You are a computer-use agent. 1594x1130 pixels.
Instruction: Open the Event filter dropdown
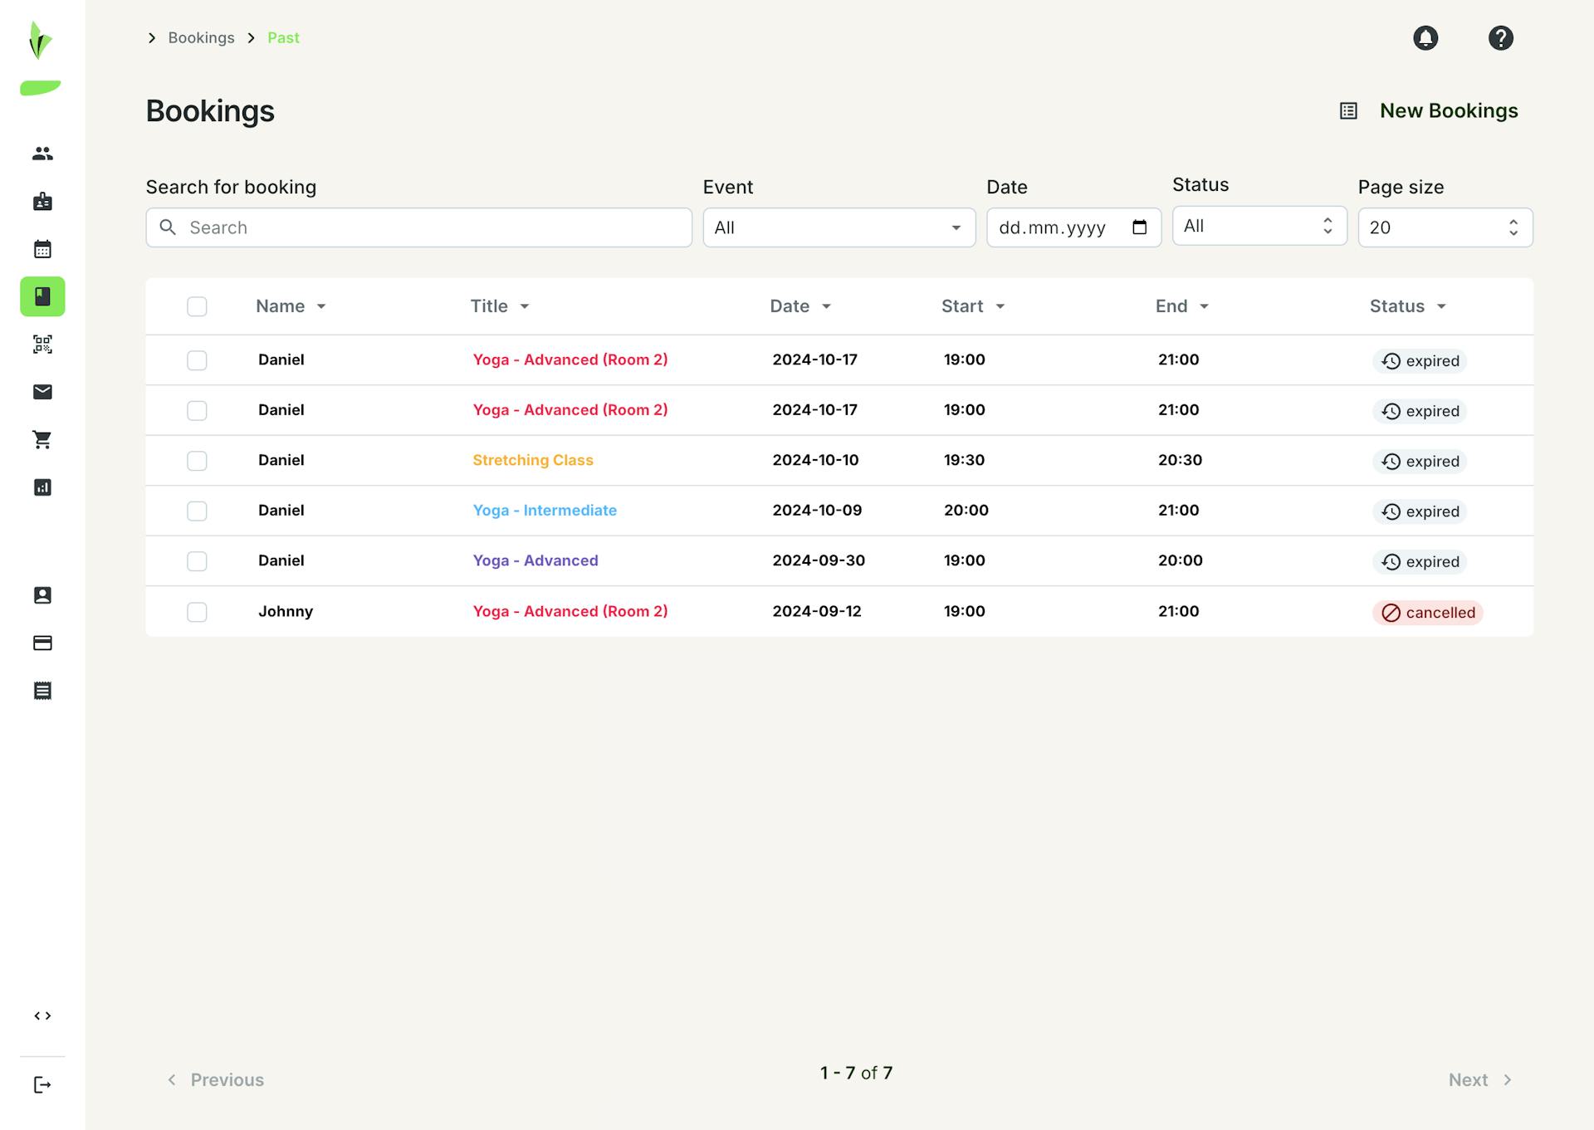point(839,227)
